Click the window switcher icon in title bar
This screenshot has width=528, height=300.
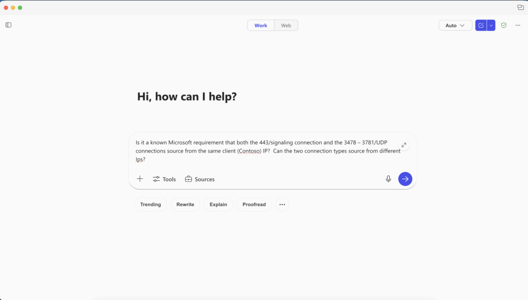point(520,8)
